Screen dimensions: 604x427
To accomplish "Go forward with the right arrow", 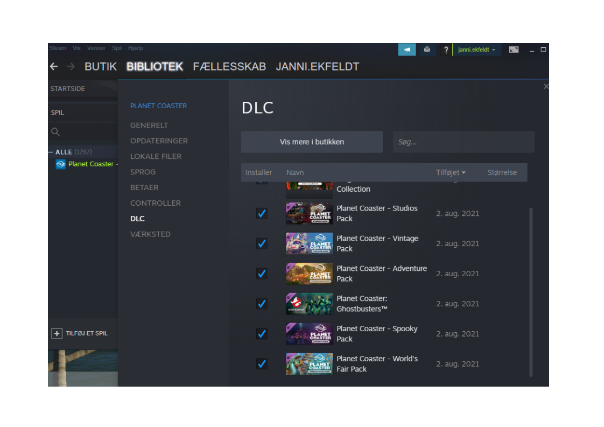I will [71, 67].
